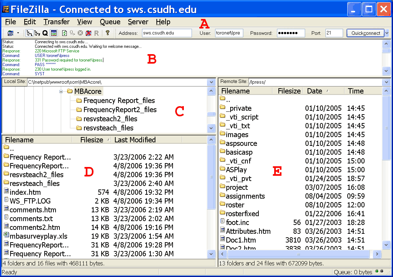Viewport: 393px width, 277px height.
Task: Click the disconnect from server icon
Action: coord(89,33)
